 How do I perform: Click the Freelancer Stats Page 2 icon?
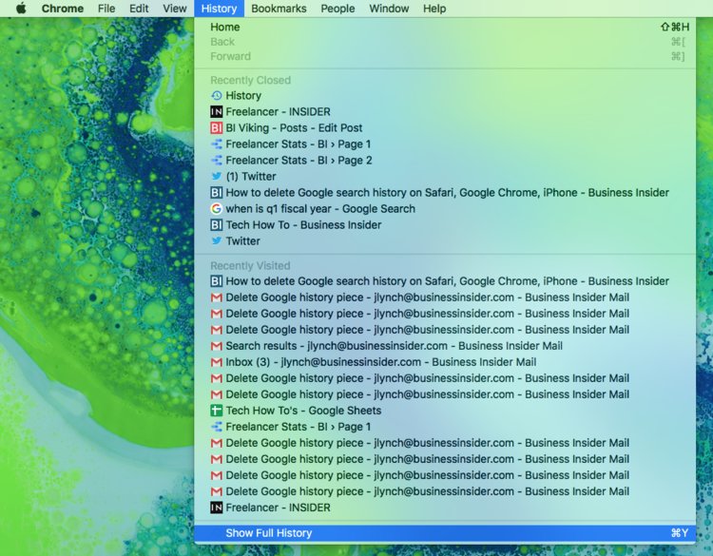[216, 161]
